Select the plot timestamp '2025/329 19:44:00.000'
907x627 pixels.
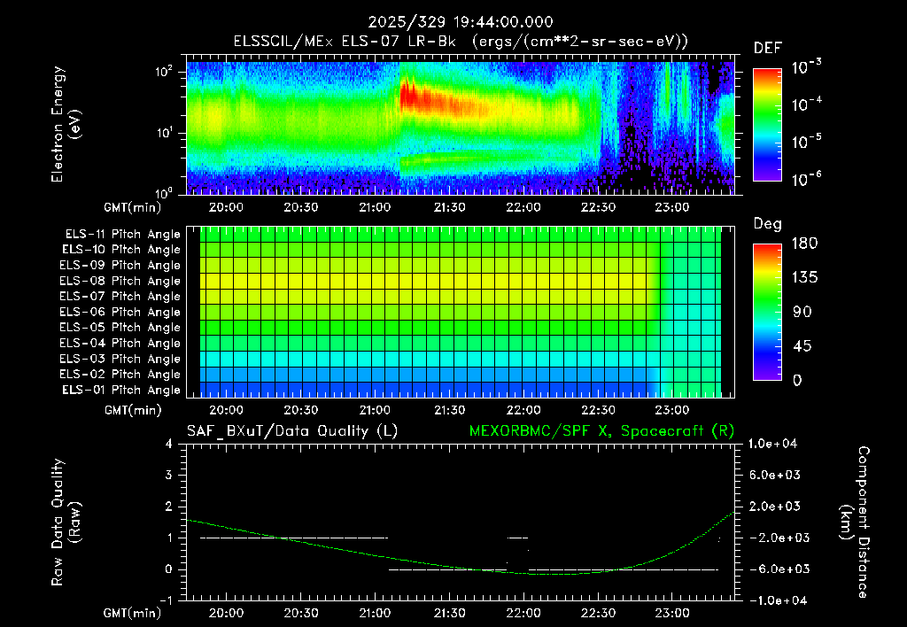[x=461, y=22]
